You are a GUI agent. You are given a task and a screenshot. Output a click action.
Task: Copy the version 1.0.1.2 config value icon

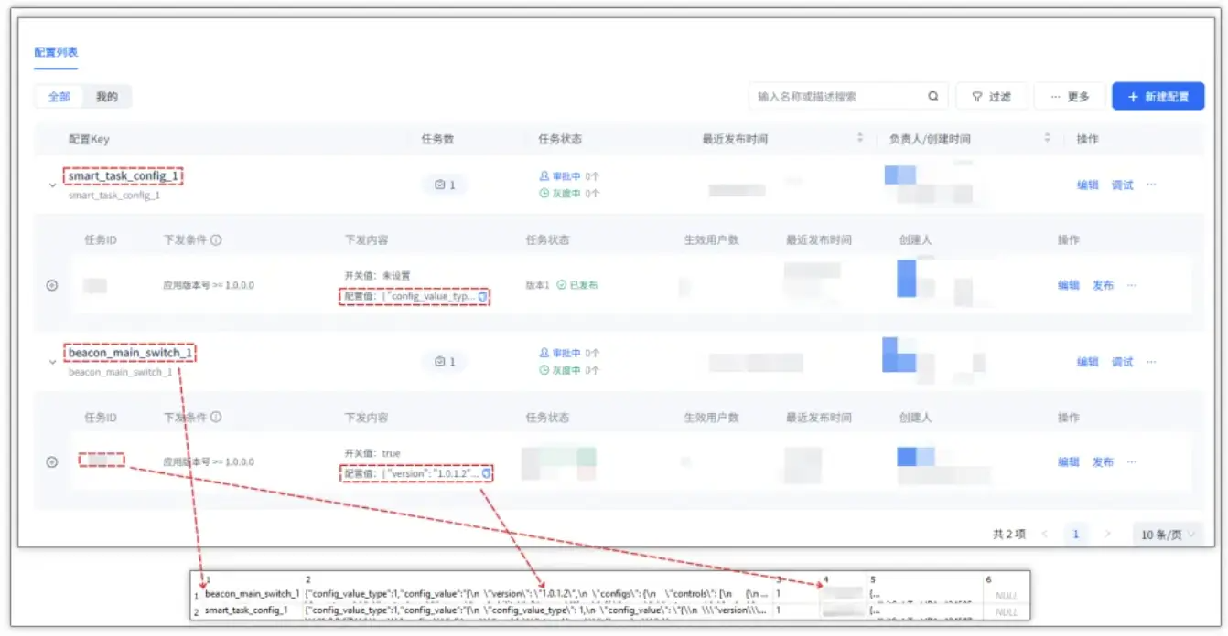point(484,473)
